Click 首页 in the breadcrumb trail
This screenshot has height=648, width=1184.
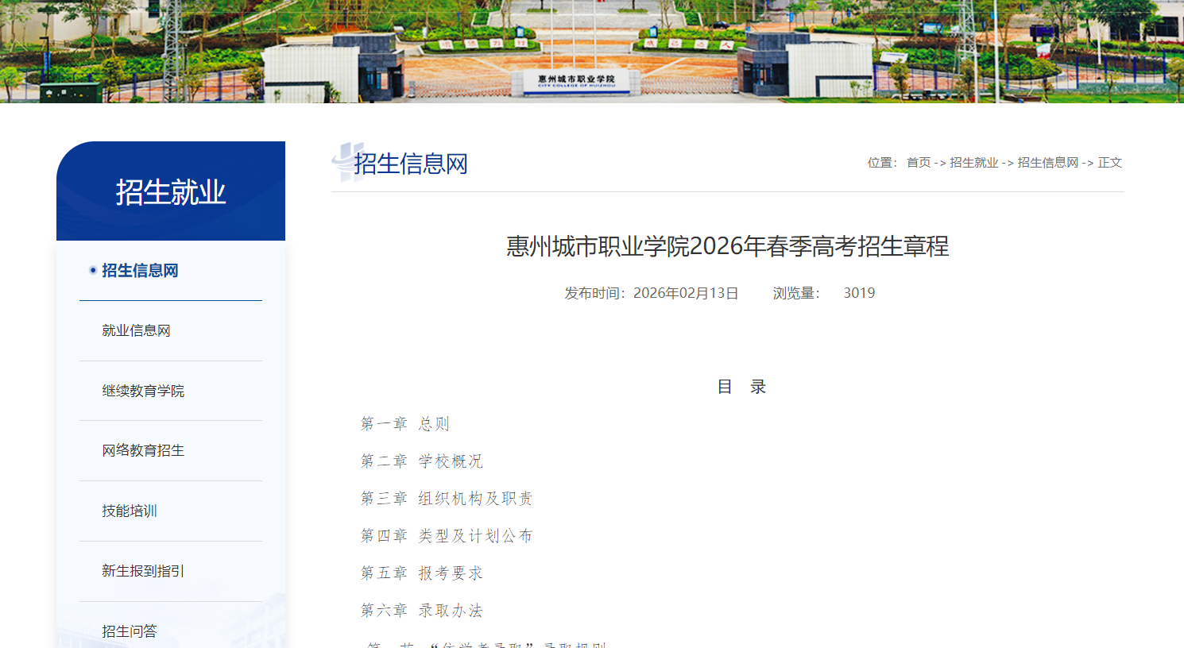coord(919,162)
